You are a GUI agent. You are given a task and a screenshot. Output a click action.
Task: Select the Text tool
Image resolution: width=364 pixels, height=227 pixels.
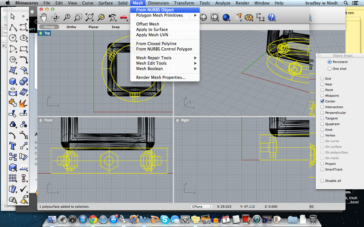(13, 146)
